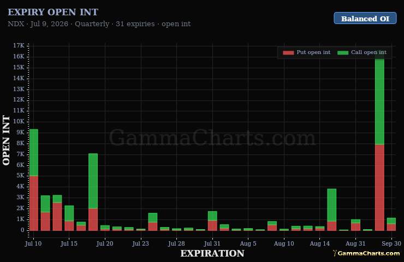The height and width of the screenshot is (262, 404).
Task: Click the Jul 28 axis label
Action: (x=176, y=243)
